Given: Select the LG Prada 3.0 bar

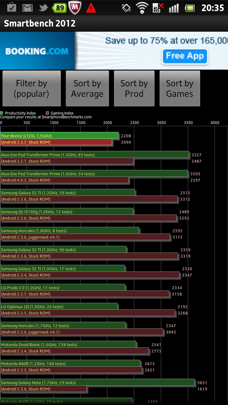Looking at the screenshot, I should tap(62, 287).
